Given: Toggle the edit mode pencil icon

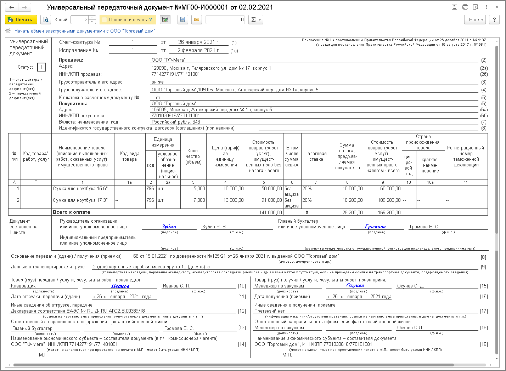Looking at the screenshot, I should coord(165,20).
